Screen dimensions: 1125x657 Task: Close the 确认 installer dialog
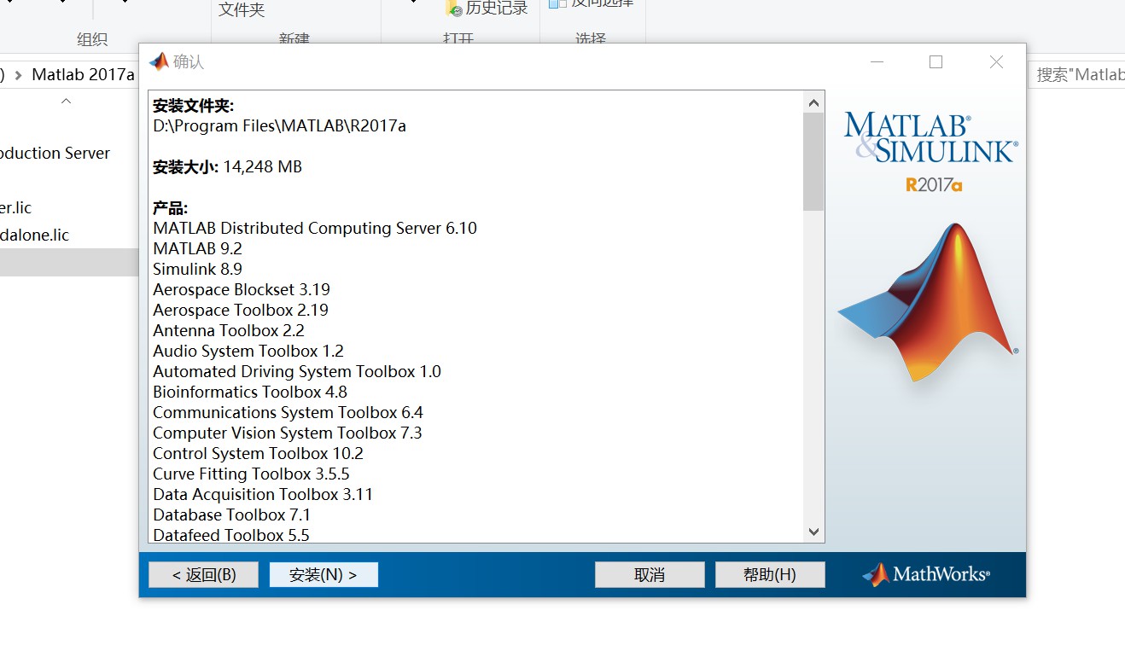point(996,61)
